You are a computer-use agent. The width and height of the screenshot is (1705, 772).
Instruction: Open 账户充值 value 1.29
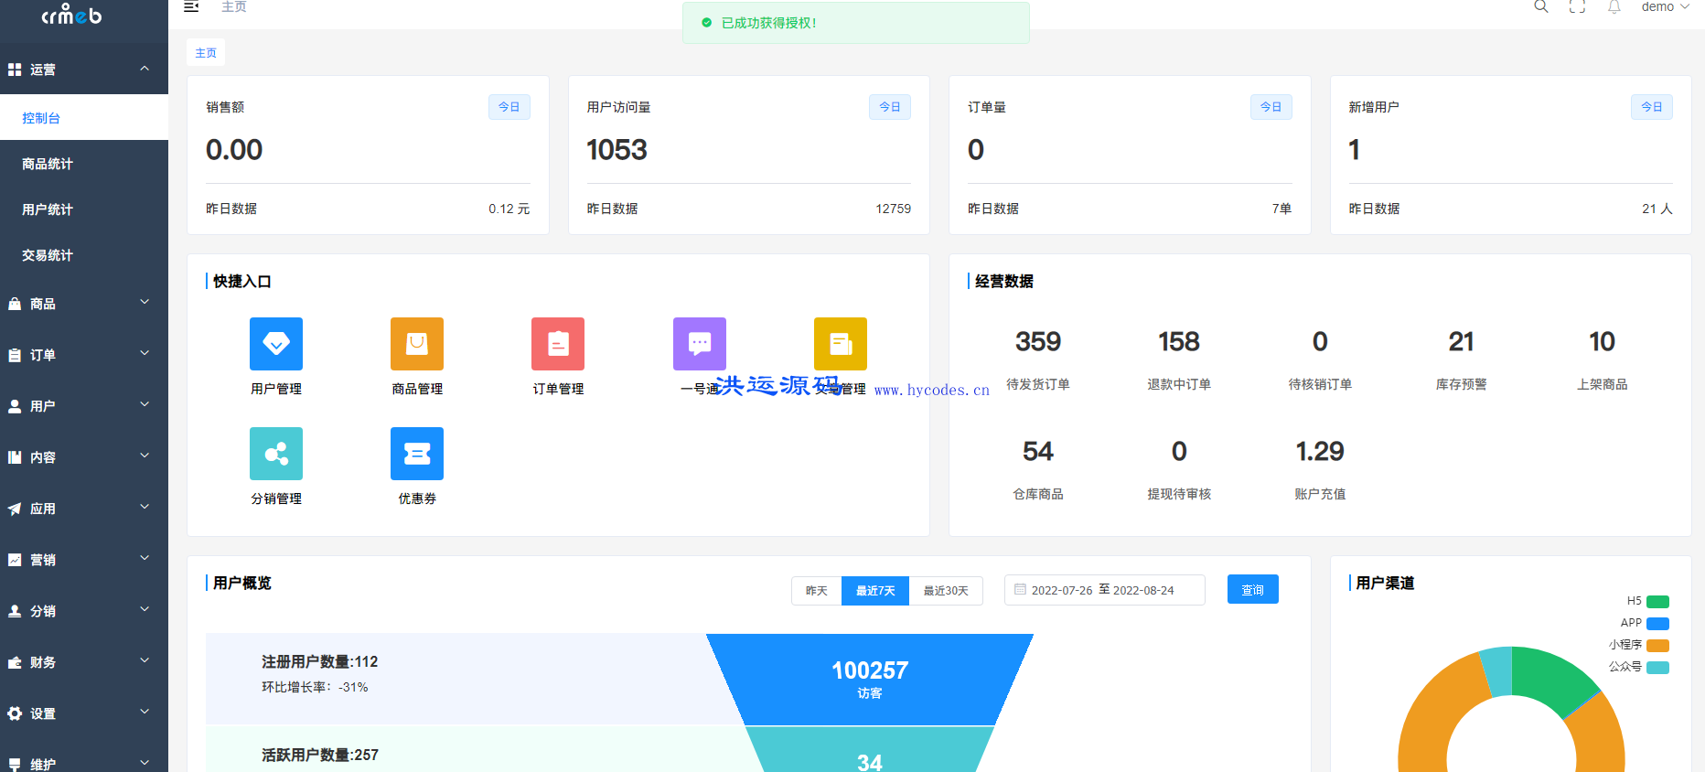coord(1320,452)
